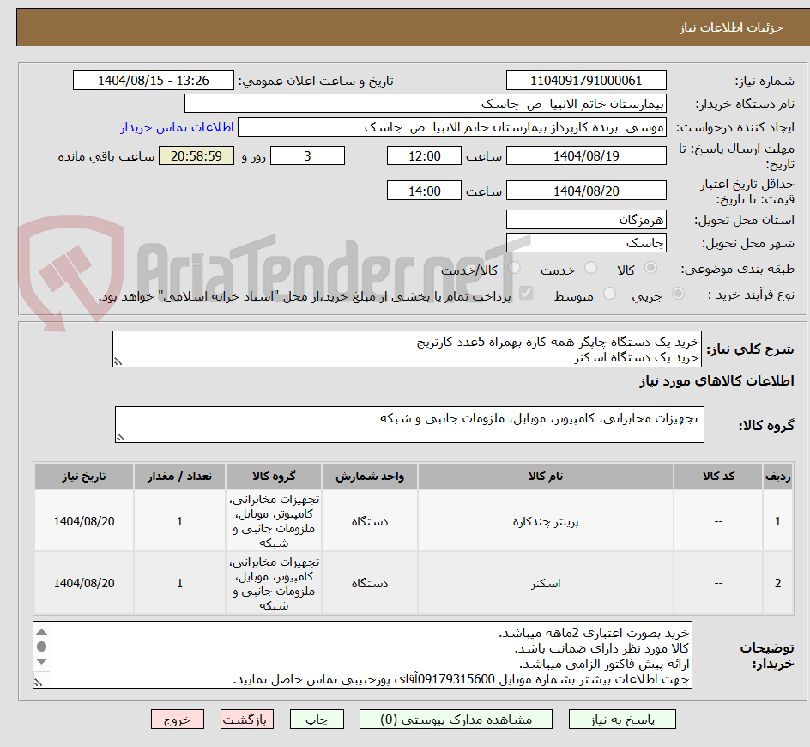The width and height of the screenshot is (810, 747).
Task: Click the unit cell دستگاه in scanner row
Action: [370, 583]
